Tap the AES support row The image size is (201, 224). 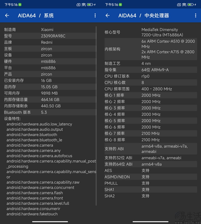pos(151,171)
